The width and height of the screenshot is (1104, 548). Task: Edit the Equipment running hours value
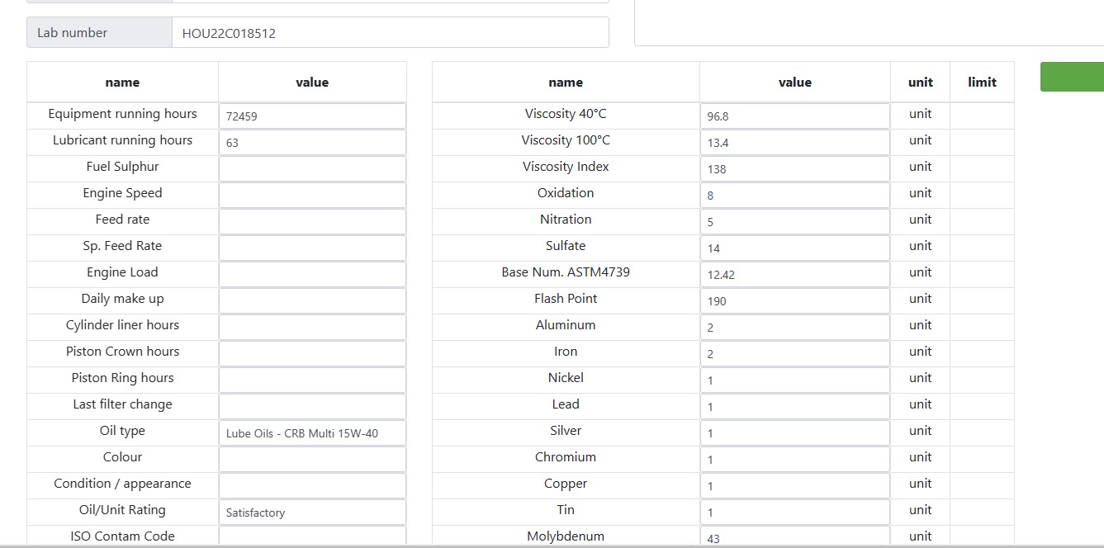click(312, 116)
